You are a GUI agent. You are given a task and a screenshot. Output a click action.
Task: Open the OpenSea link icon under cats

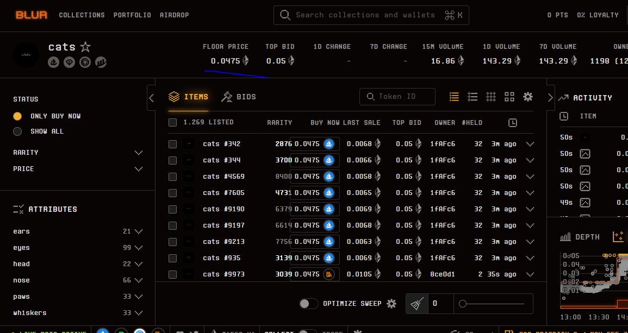click(x=54, y=62)
